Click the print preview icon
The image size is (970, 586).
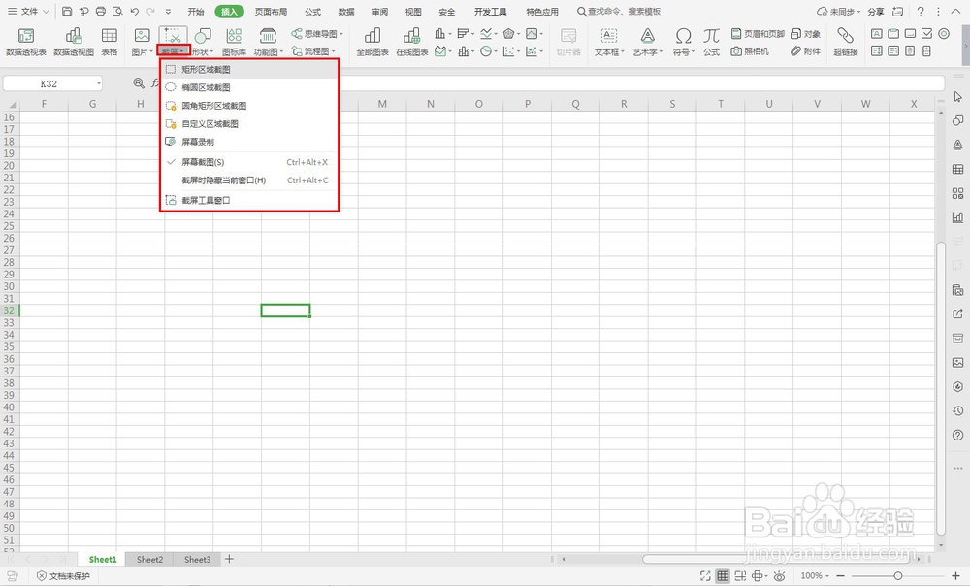(117, 11)
